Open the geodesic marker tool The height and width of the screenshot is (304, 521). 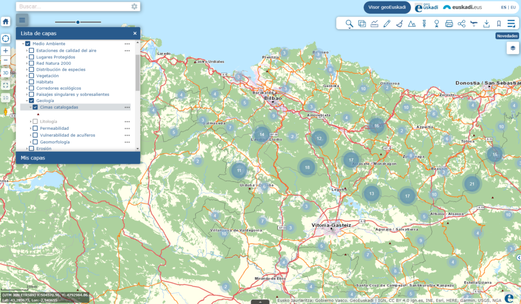pyautogui.click(x=424, y=23)
